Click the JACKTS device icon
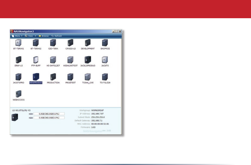251x165 pixels. (x=105, y=60)
